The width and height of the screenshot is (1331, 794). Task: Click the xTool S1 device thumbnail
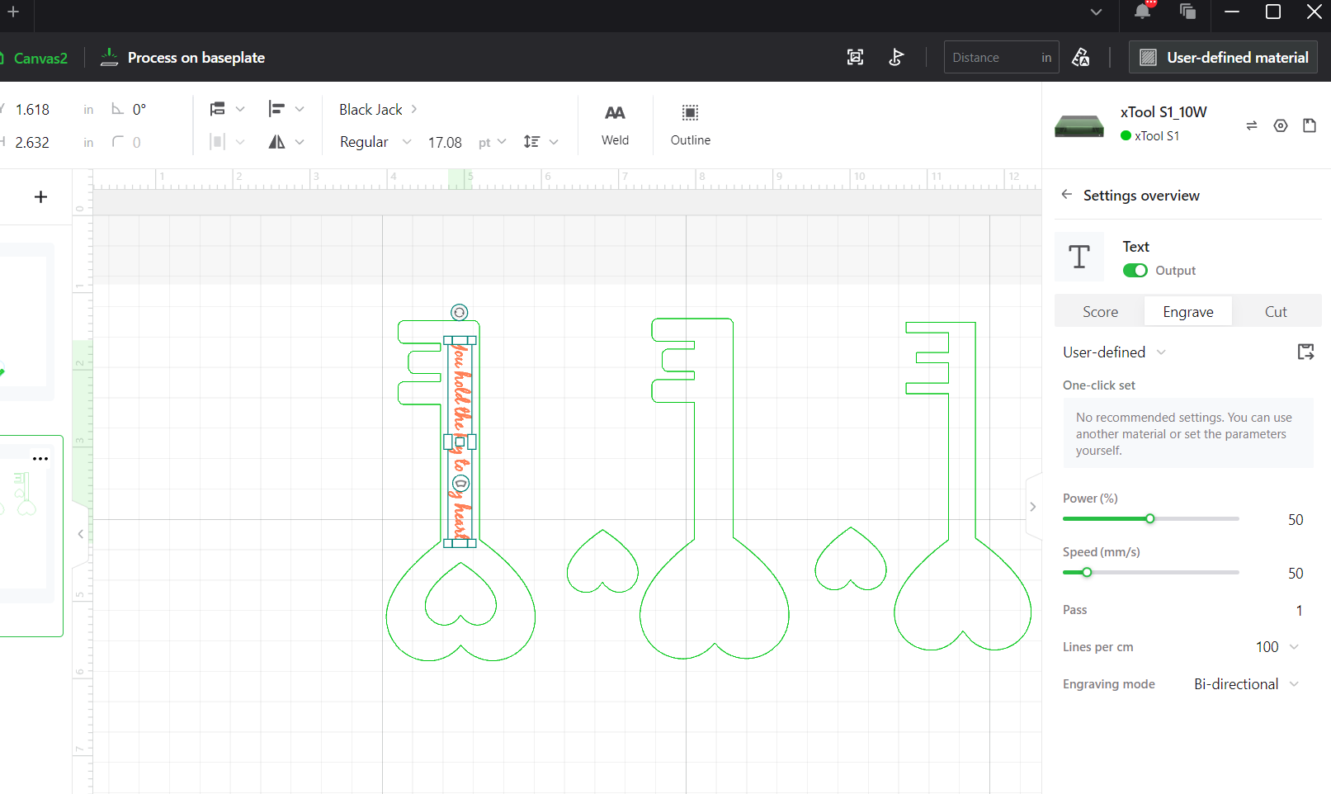tap(1079, 125)
